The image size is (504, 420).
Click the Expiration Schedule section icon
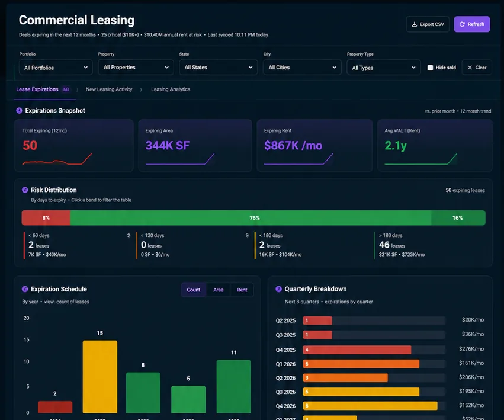click(x=25, y=289)
